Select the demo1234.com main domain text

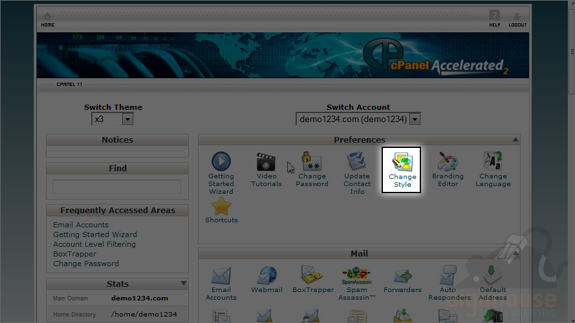click(140, 298)
